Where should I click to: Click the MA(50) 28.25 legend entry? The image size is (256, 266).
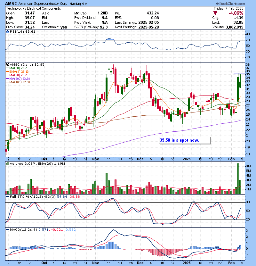(x=17, y=75)
